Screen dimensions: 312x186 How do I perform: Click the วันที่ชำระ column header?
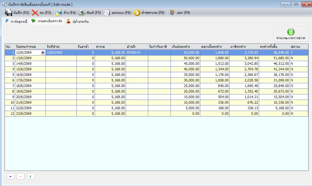click(x=61, y=47)
